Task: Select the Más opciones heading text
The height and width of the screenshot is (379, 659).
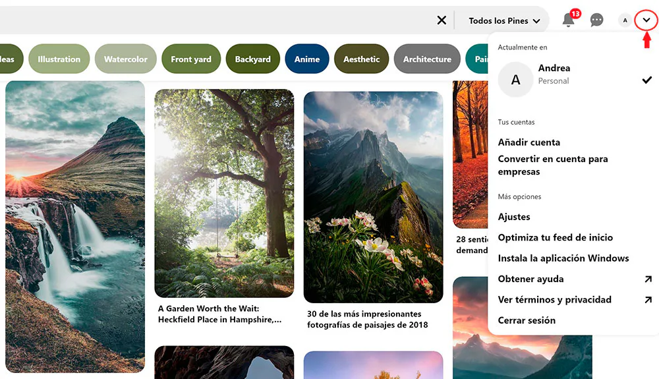Action: click(x=519, y=196)
